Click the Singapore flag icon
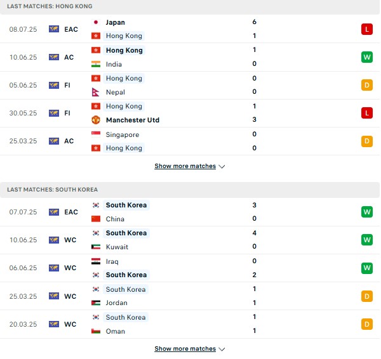381x359 pixels. click(x=96, y=134)
